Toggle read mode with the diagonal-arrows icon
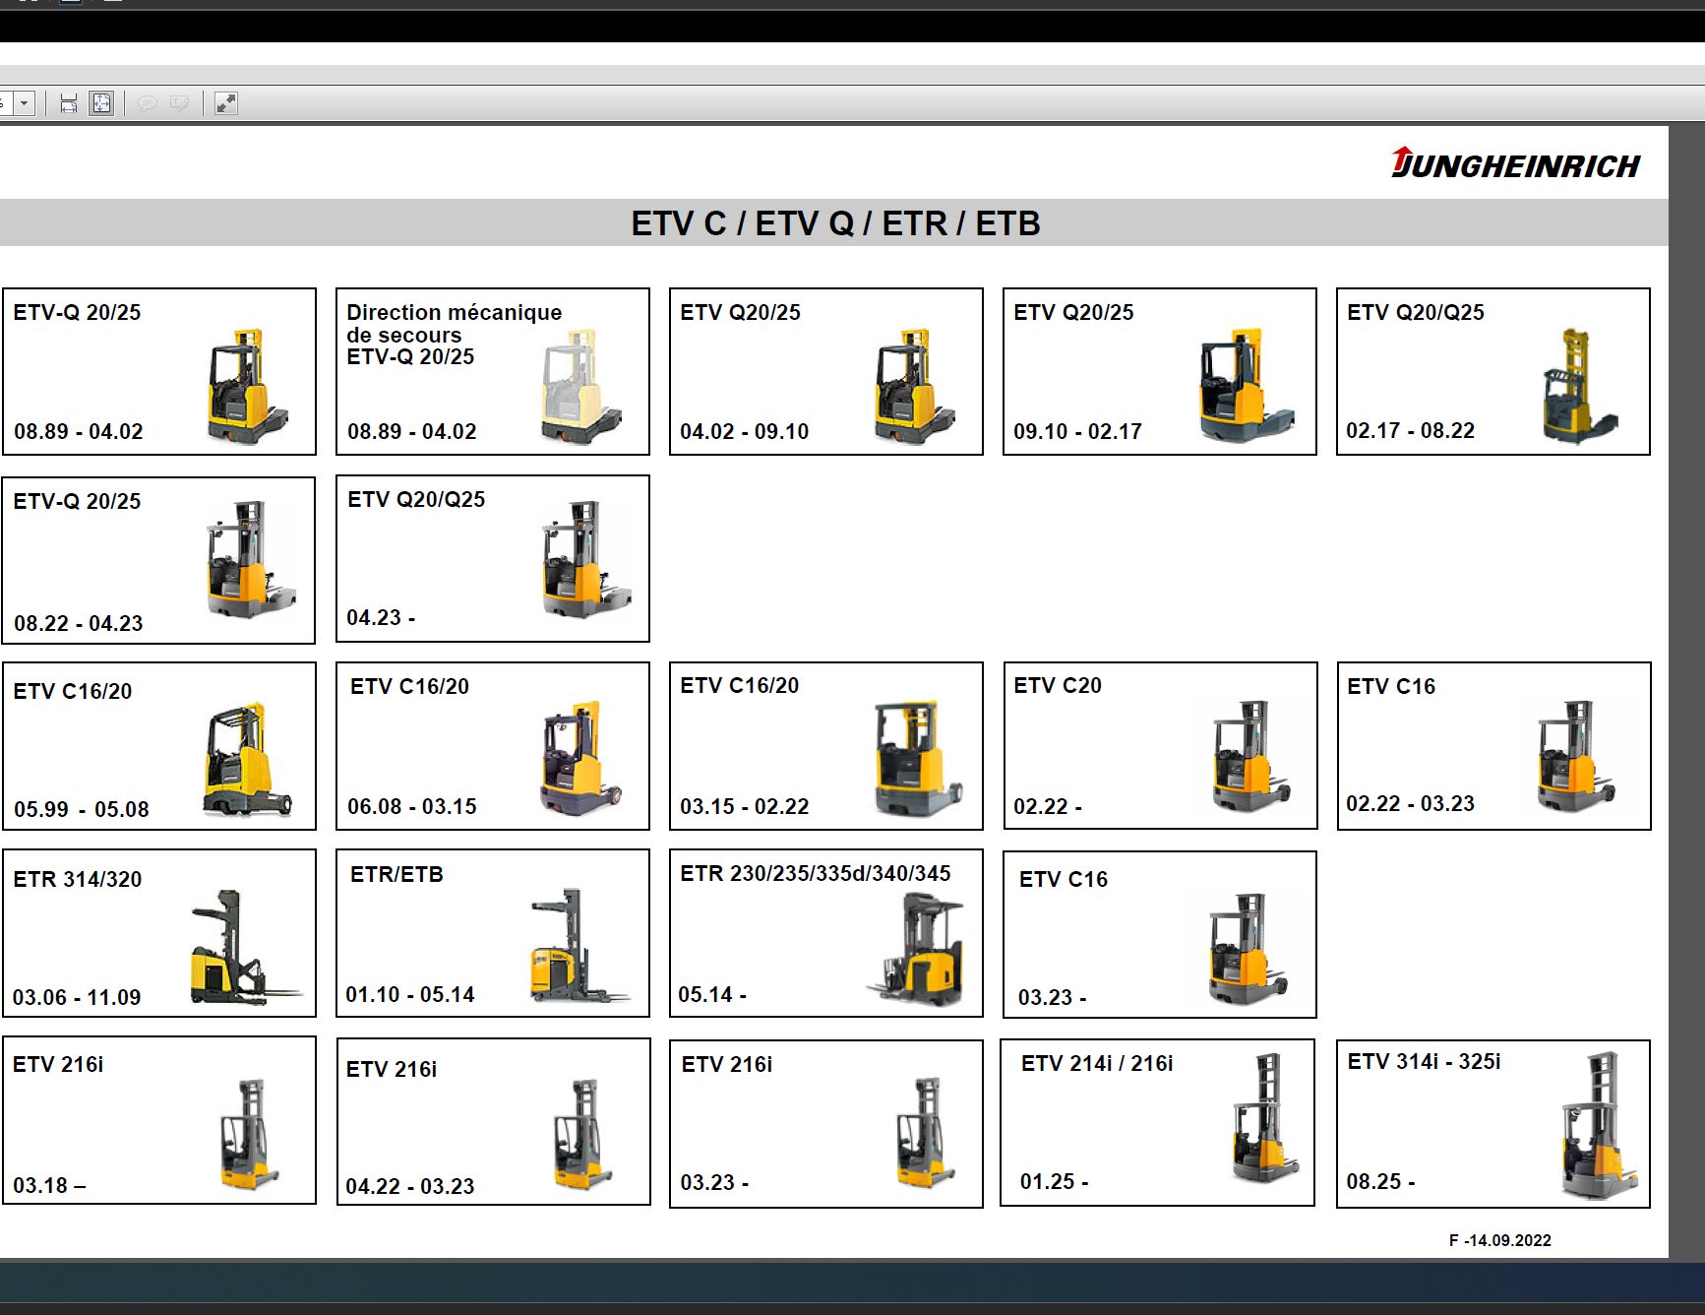This screenshot has width=1705, height=1315. click(x=226, y=103)
